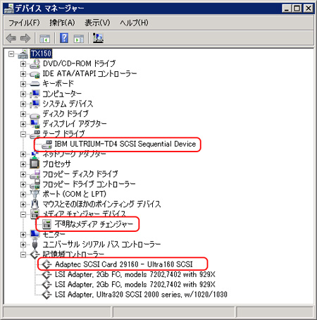
Task: Click the Help question mark toolbar icon
Action: (64, 38)
